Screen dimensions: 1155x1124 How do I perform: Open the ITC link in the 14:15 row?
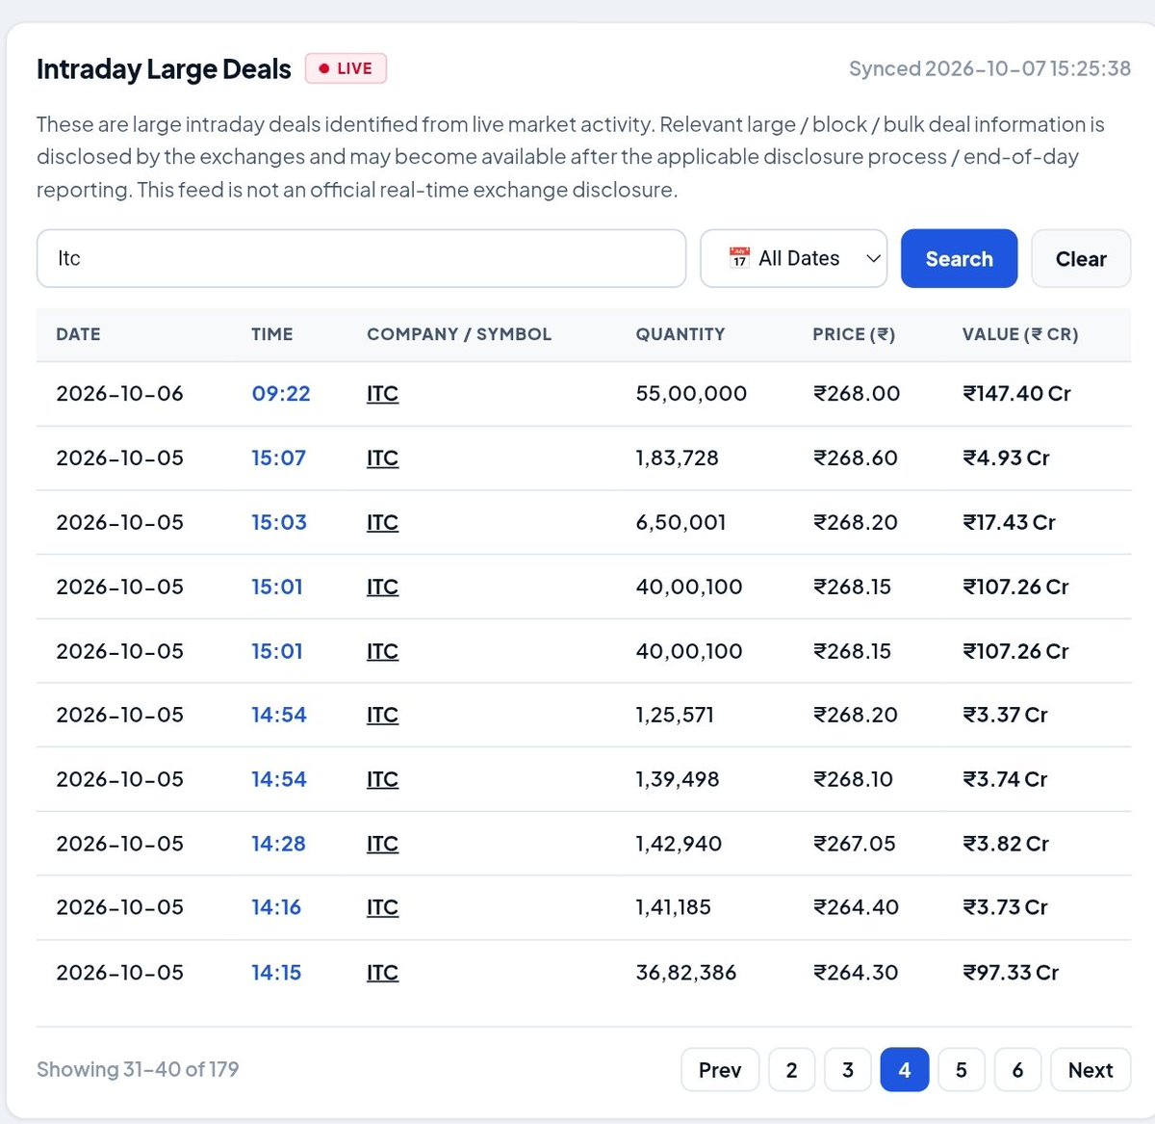click(x=382, y=974)
